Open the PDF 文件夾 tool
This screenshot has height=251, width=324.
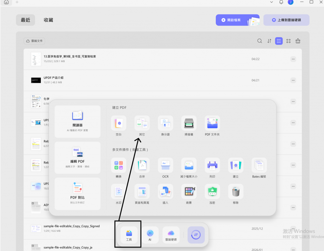pyautogui.click(x=212, y=123)
